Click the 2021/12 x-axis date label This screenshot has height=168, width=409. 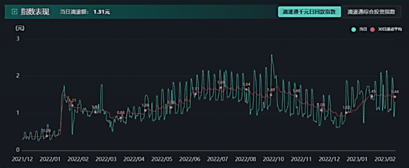click(x=23, y=160)
